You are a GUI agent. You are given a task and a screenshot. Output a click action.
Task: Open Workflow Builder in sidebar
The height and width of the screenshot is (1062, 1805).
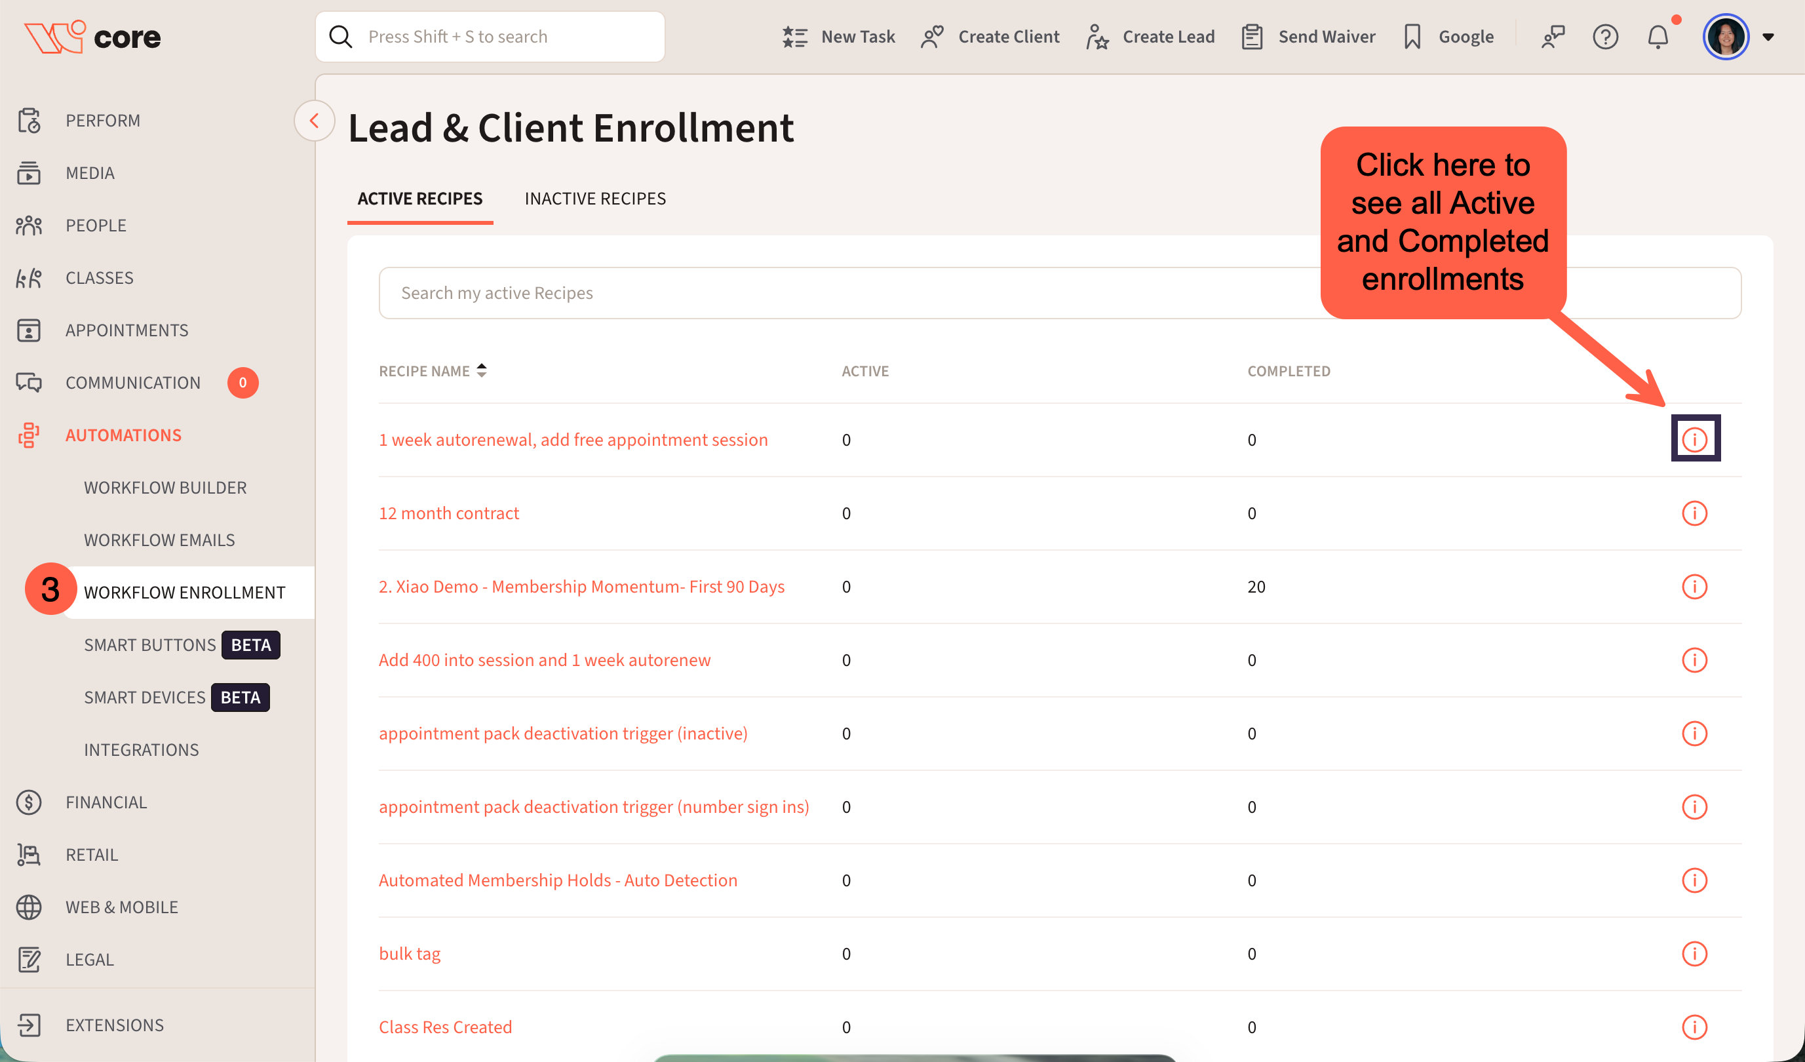[x=165, y=487]
